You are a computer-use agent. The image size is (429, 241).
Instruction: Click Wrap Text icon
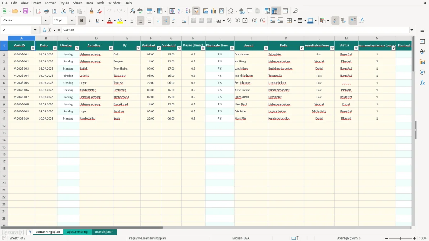tap(184, 21)
